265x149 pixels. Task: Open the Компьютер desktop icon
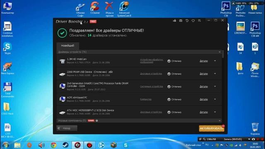click(7, 7)
